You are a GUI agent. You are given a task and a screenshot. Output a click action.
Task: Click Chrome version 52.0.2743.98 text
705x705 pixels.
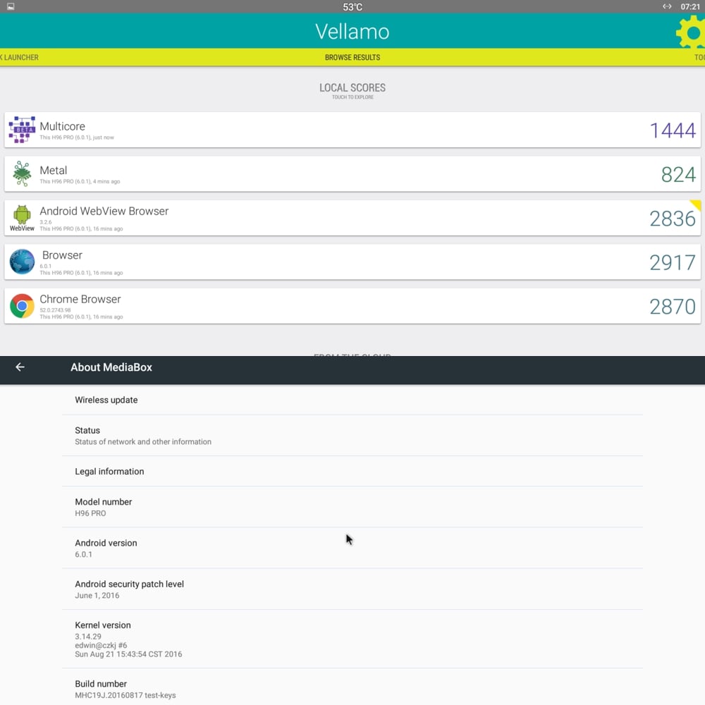point(55,309)
